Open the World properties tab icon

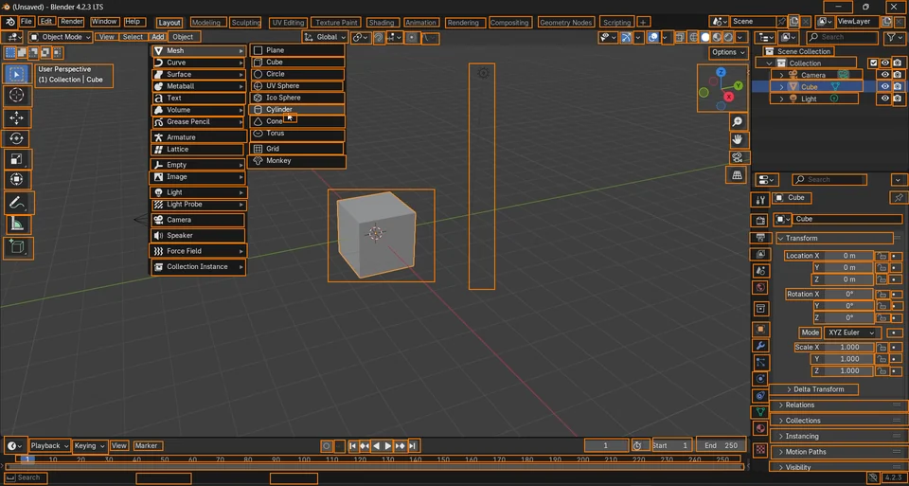coord(760,287)
